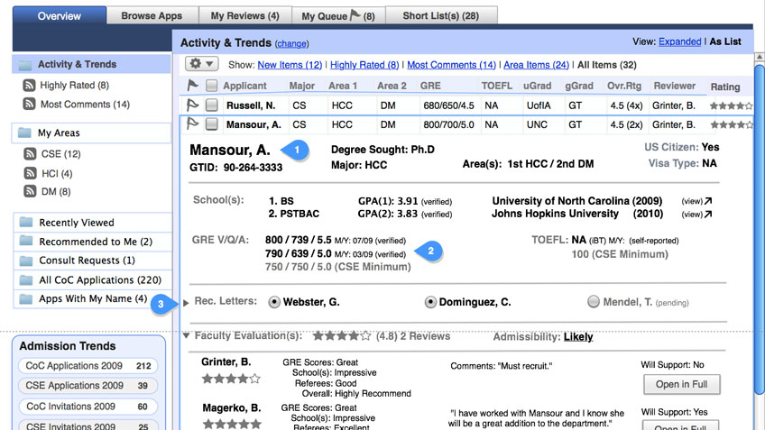Check the box for Mansour, A.

(x=211, y=124)
